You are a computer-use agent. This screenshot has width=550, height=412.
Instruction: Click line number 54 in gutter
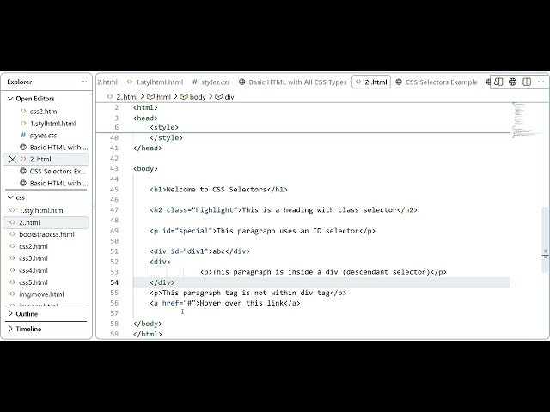pos(114,282)
